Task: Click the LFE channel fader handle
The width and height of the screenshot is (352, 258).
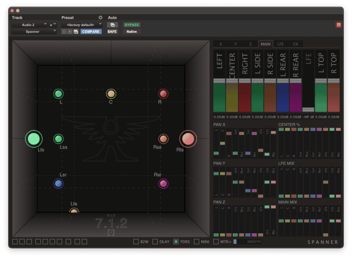Action: coord(308,109)
